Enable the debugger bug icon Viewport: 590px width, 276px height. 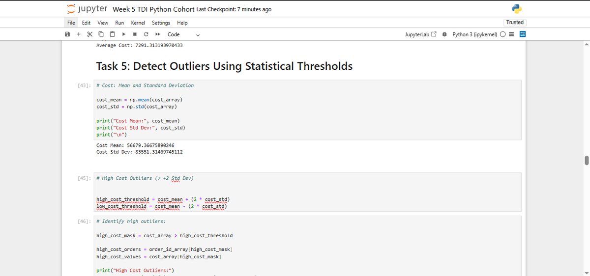pos(445,34)
